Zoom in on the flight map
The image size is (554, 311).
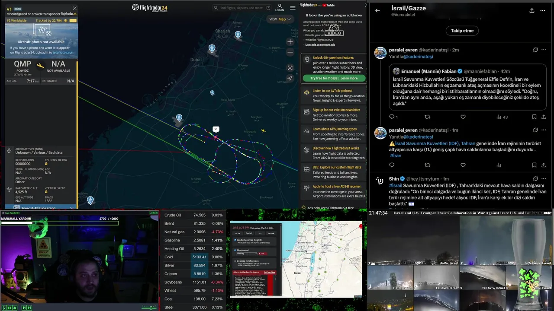coord(290,42)
